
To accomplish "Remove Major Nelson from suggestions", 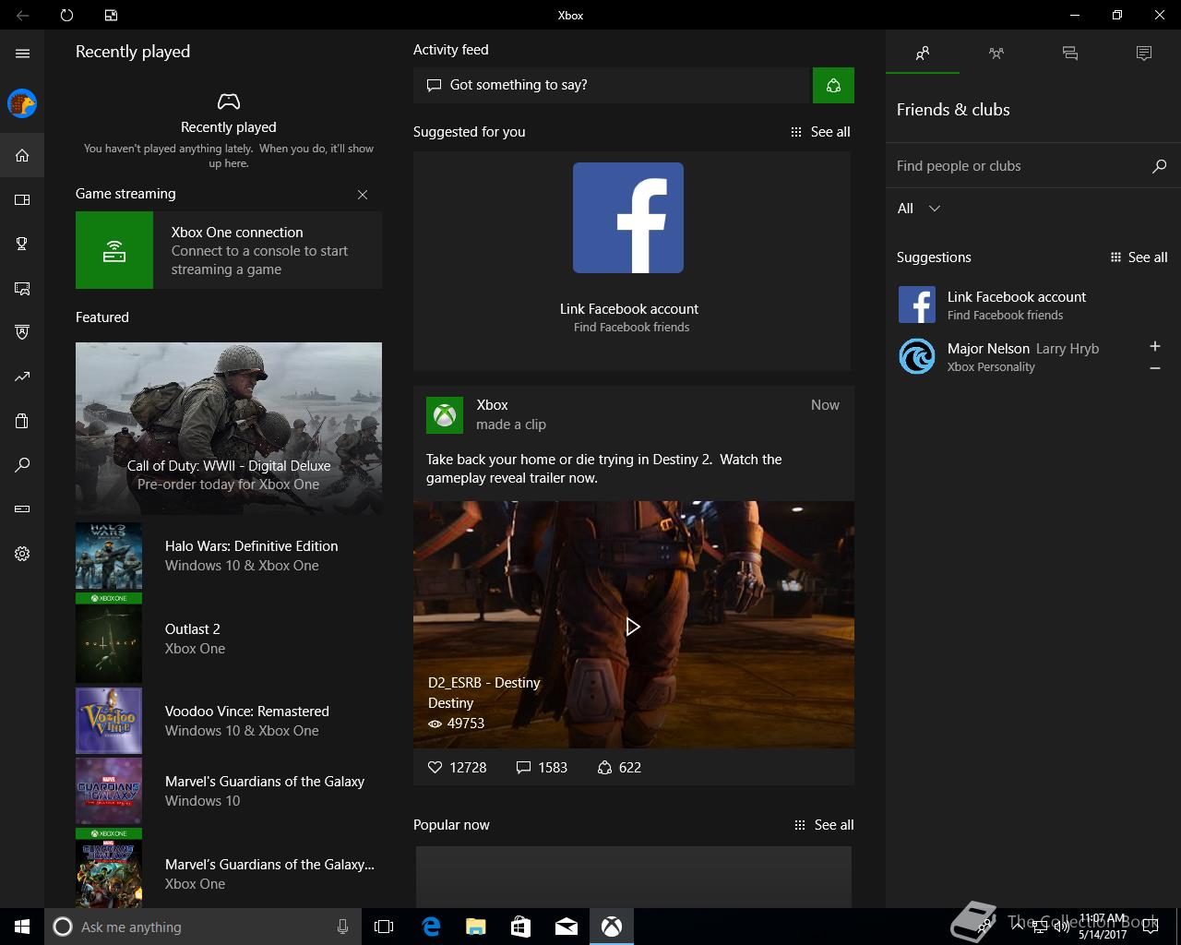I will [x=1154, y=368].
